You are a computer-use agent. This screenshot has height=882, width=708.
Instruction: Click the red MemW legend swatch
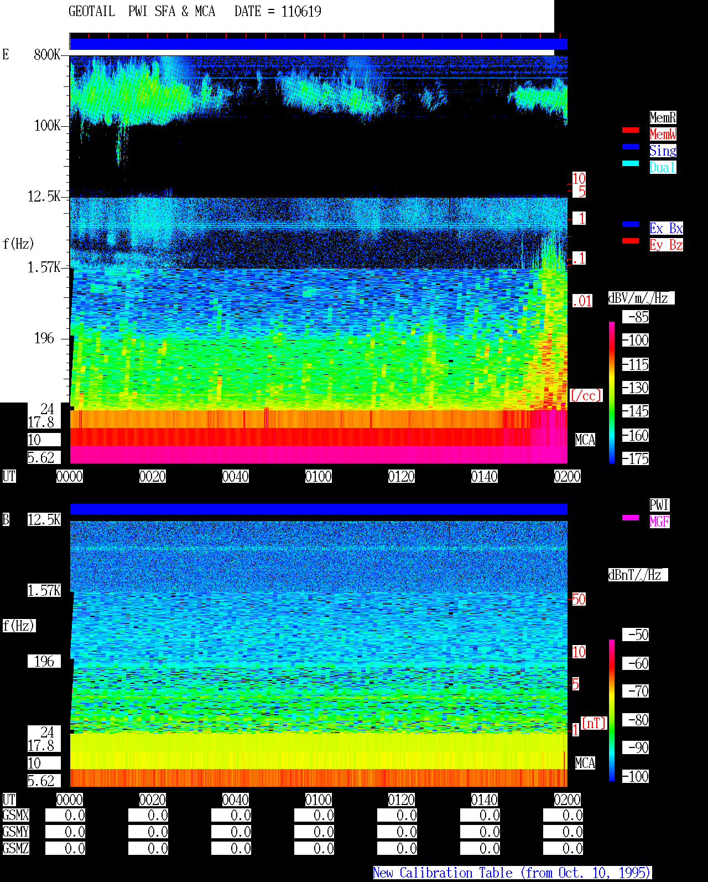point(631,130)
